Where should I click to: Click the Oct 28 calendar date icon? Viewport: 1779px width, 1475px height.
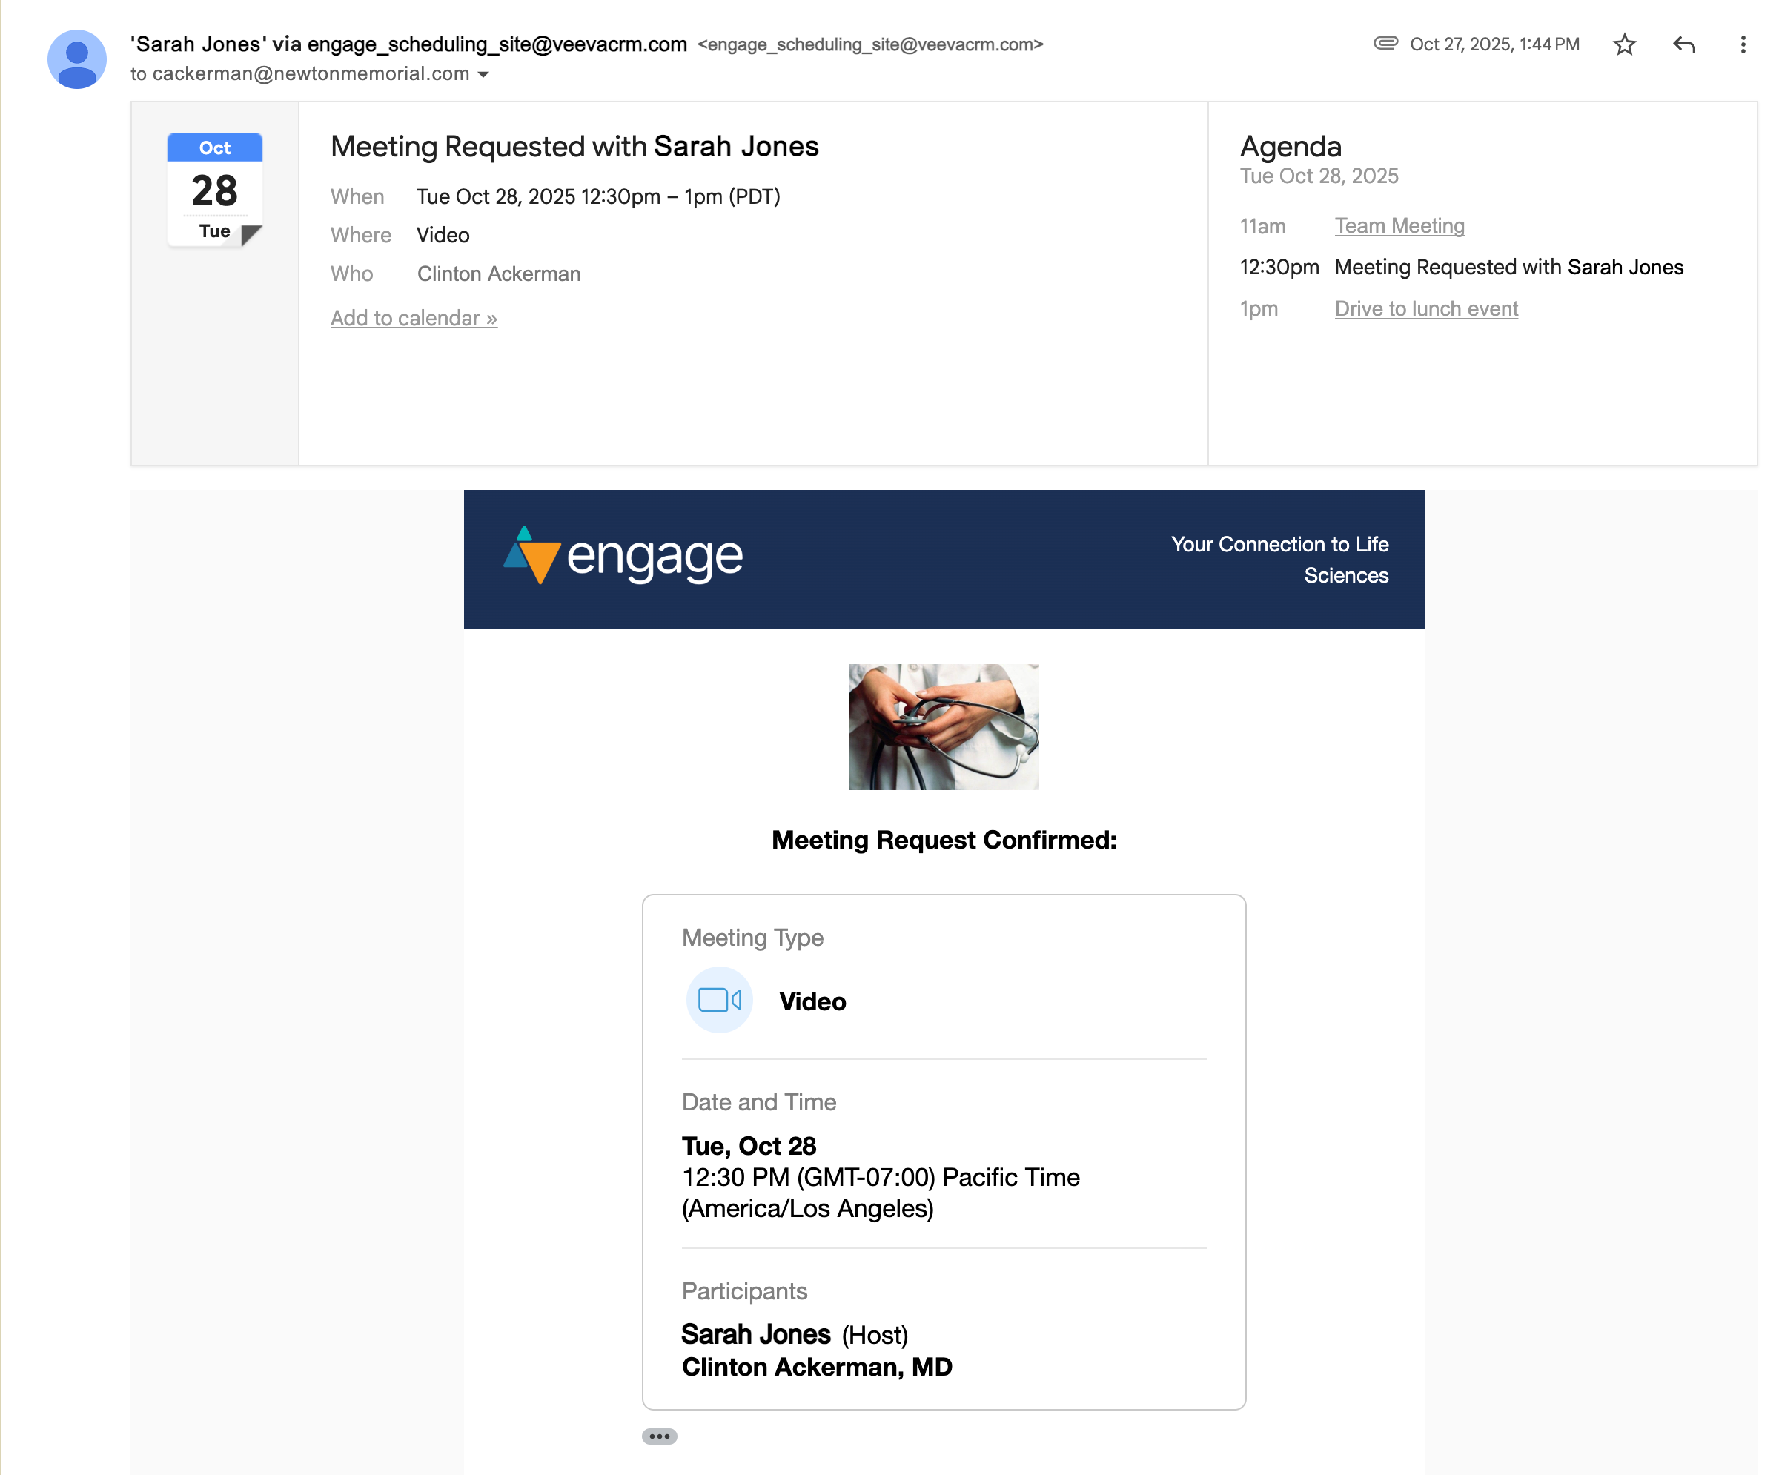(x=214, y=190)
